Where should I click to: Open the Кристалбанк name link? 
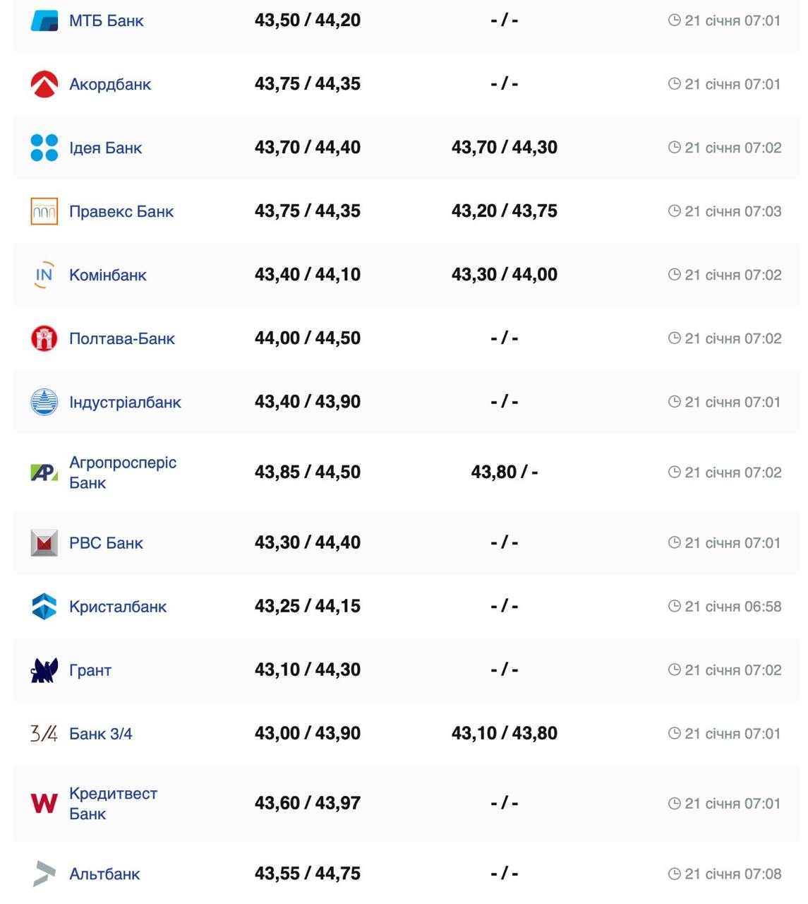118,607
